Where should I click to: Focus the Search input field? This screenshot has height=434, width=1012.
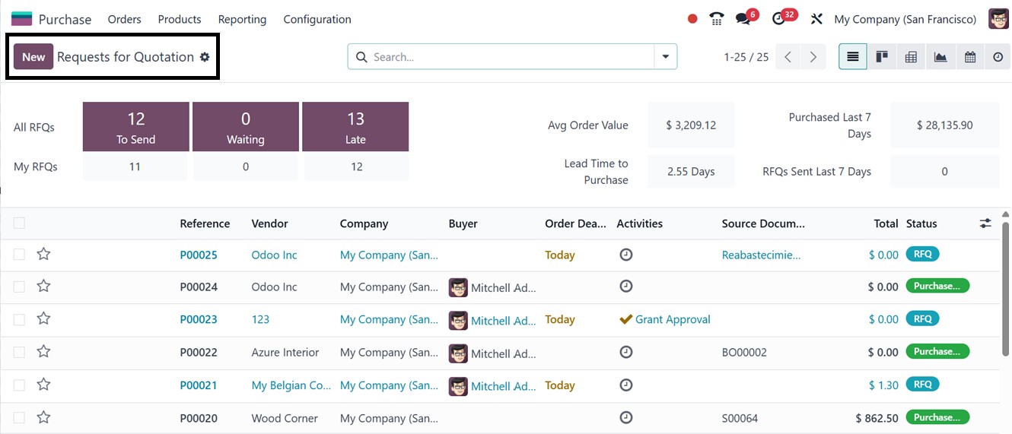(x=510, y=57)
